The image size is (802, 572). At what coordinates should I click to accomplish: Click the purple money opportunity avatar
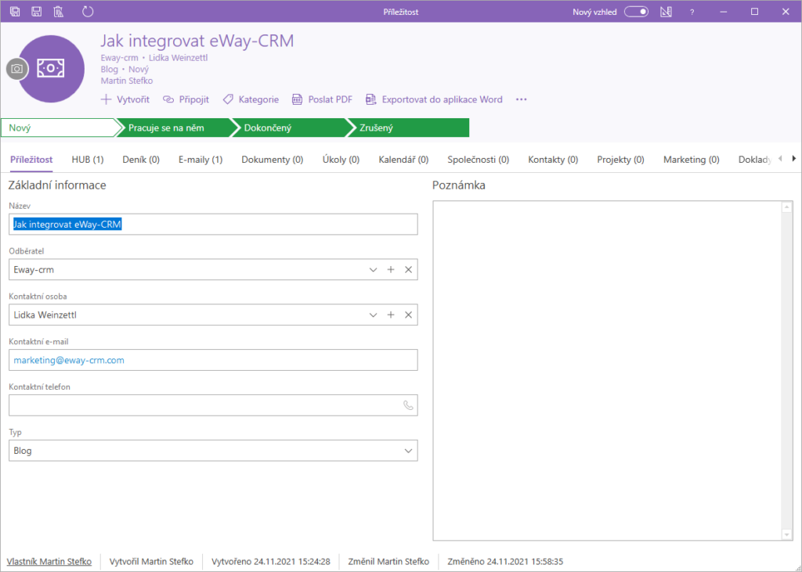51,69
